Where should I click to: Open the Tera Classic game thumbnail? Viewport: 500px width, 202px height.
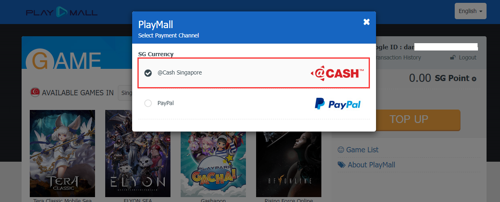pos(62,154)
